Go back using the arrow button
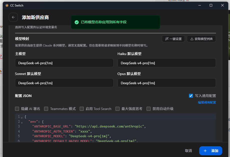The width and height of the screenshot is (230, 157). tap(13, 17)
